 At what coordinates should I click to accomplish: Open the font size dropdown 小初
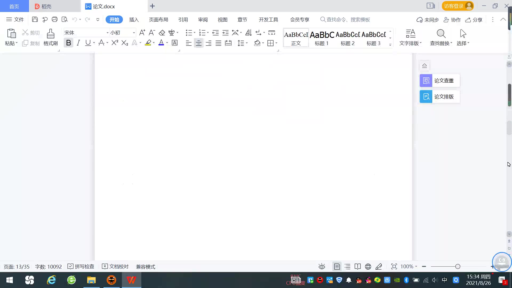click(x=134, y=33)
